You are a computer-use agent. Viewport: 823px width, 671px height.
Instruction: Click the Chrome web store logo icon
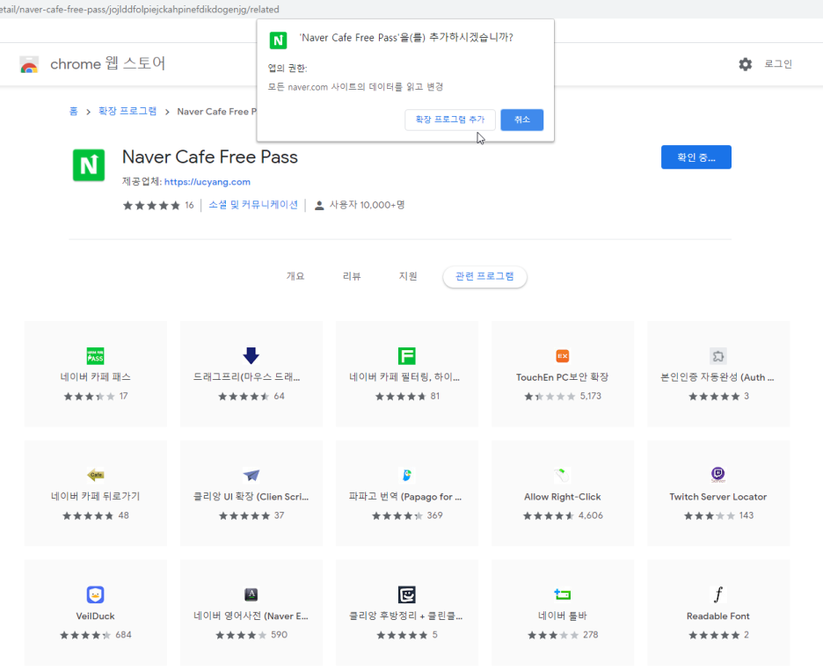(x=29, y=64)
